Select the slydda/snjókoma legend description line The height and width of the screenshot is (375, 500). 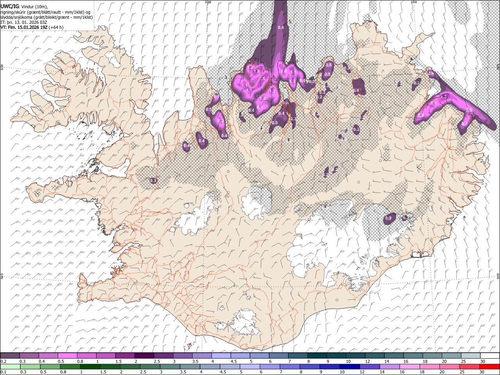tap(46, 17)
